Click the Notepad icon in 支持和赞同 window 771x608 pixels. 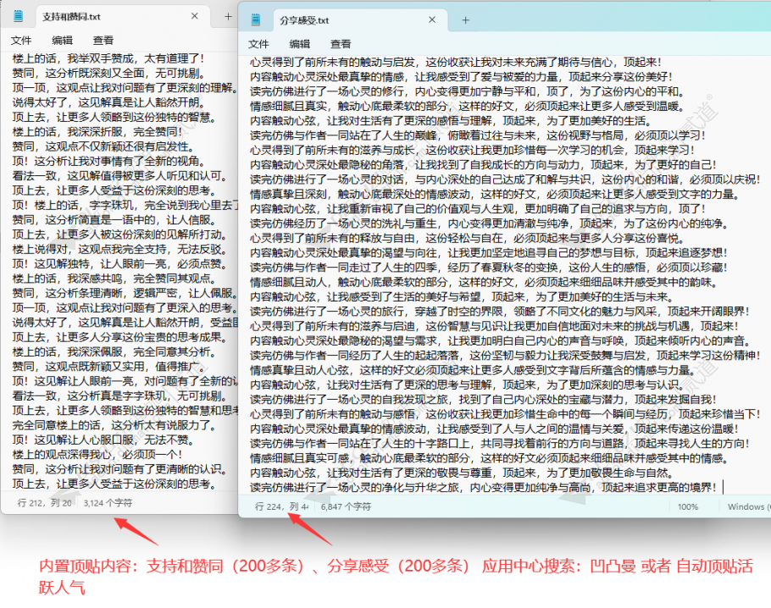(x=18, y=16)
